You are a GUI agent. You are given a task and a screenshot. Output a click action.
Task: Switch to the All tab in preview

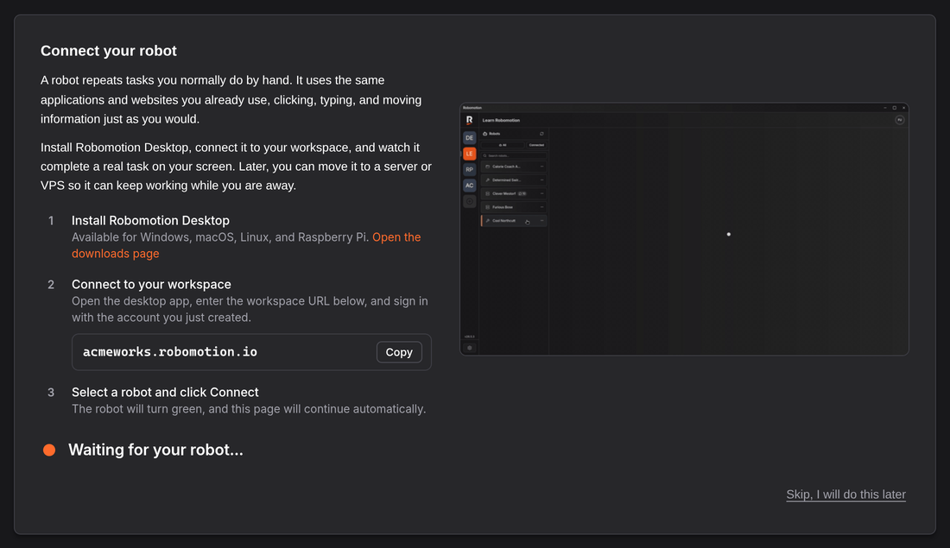[x=503, y=145]
